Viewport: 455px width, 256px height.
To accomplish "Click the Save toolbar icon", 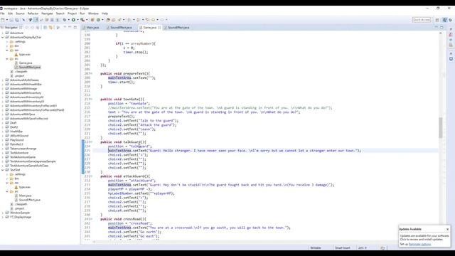I will point(11,20).
